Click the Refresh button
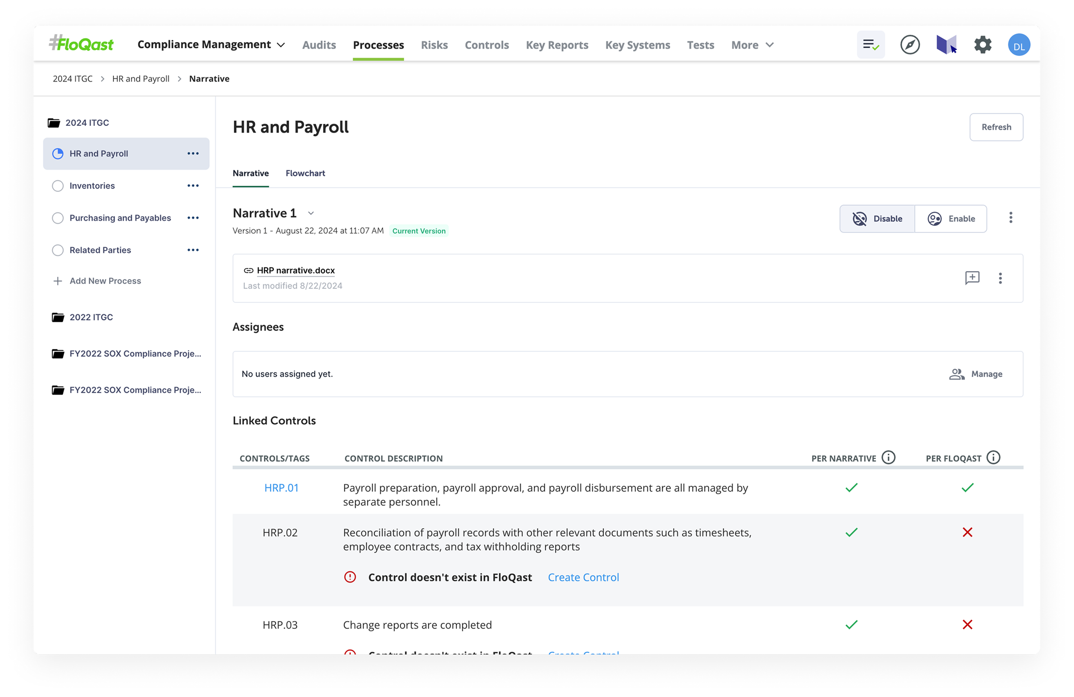This screenshot has width=1074, height=697. coord(996,127)
